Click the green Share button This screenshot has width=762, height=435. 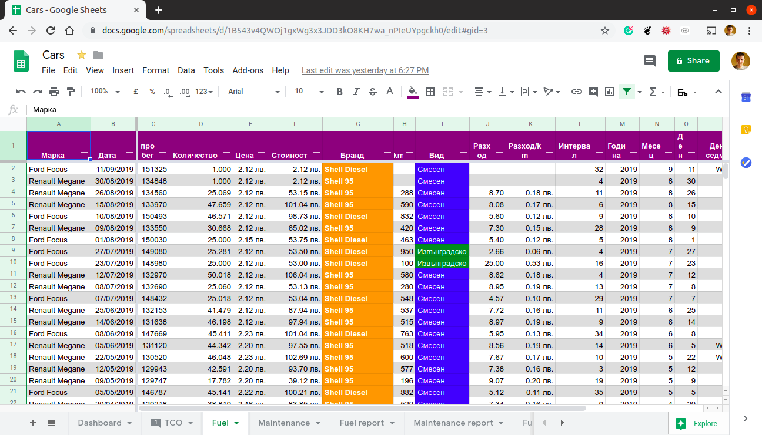pos(694,60)
